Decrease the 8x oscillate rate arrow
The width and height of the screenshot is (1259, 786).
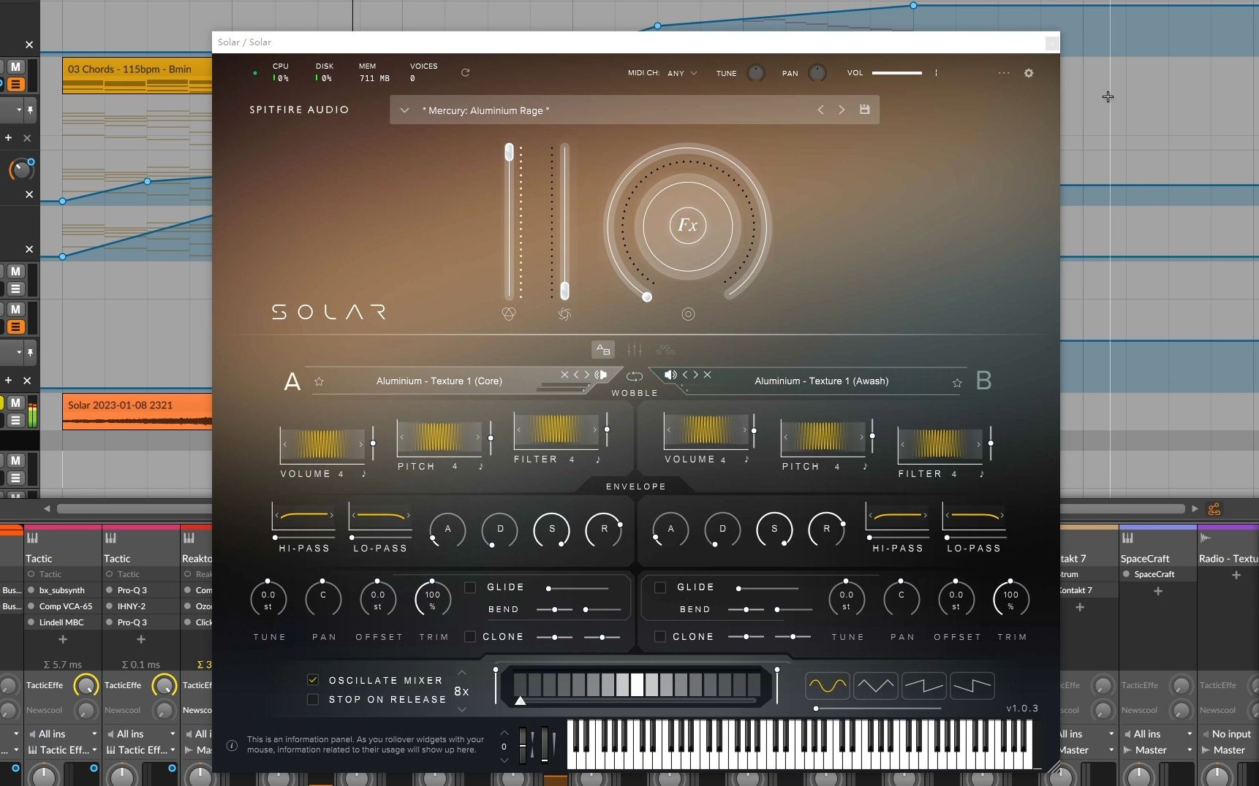(x=462, y=709)
